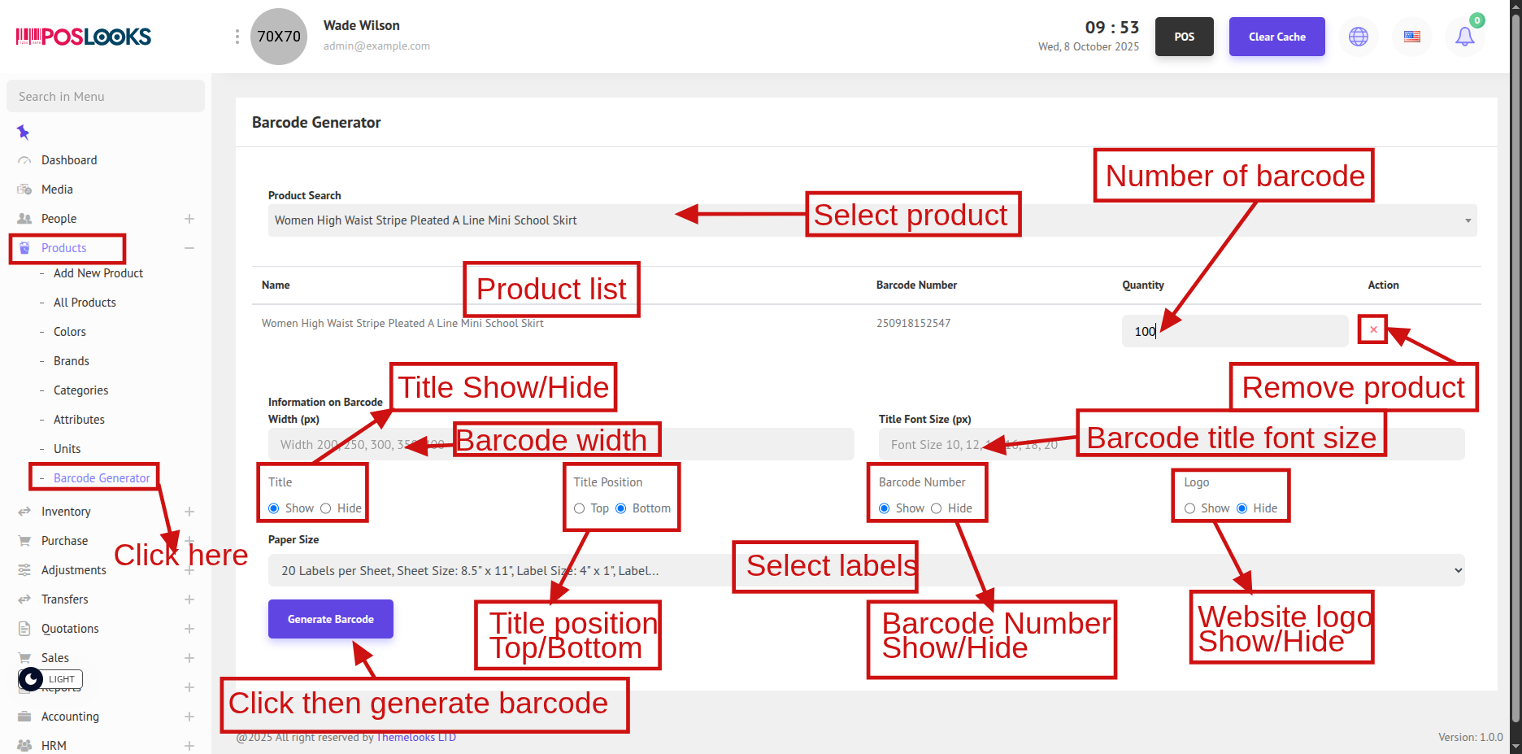Expand the People menu plus icon

(x=189, y=219)
